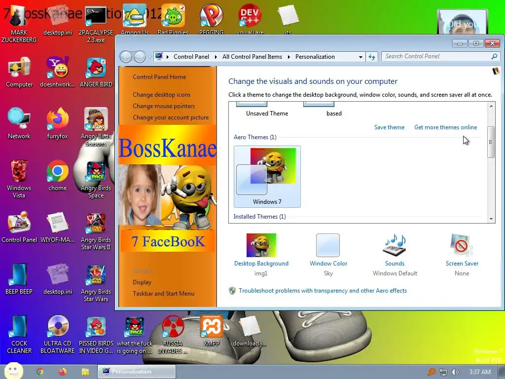Select the download.j file icon
The width and height of the screenshot is (505, 379).
click(250, 331)
